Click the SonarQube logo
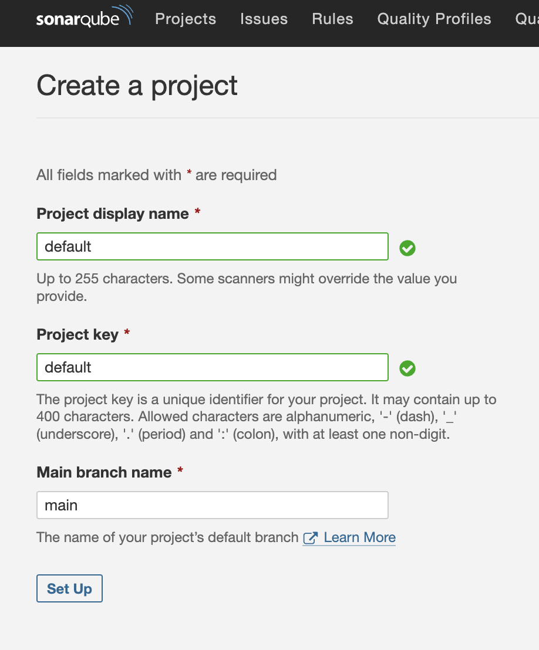Screen dimensions: 539x650 click(x=83, y=18)
